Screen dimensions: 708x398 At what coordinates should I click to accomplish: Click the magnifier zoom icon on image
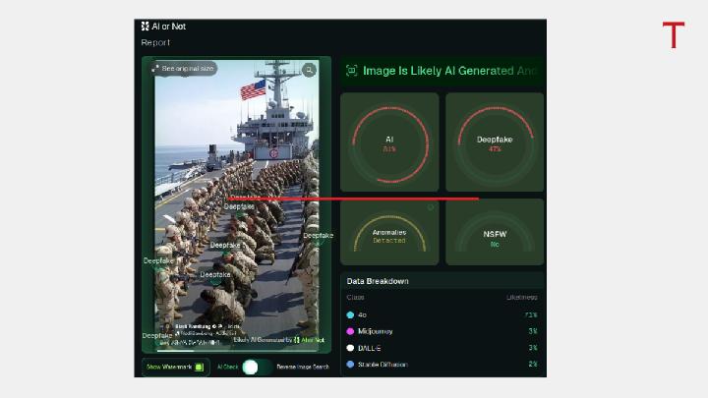[x=309, y=70]
